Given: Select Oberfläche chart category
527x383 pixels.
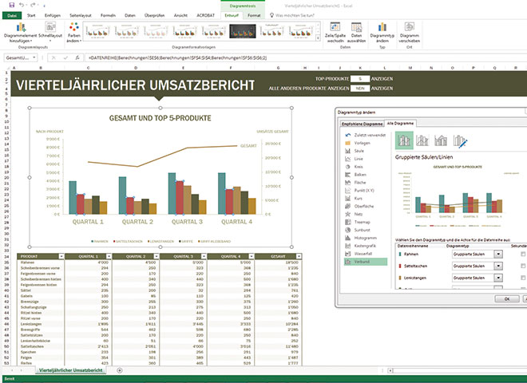Looking at the screenshot, I should pyautogui.click(x=359, y=207).
